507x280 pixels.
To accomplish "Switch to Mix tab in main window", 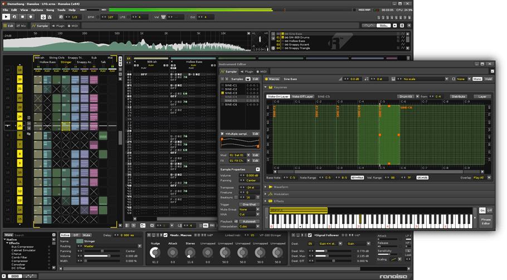I will [21, 26].
